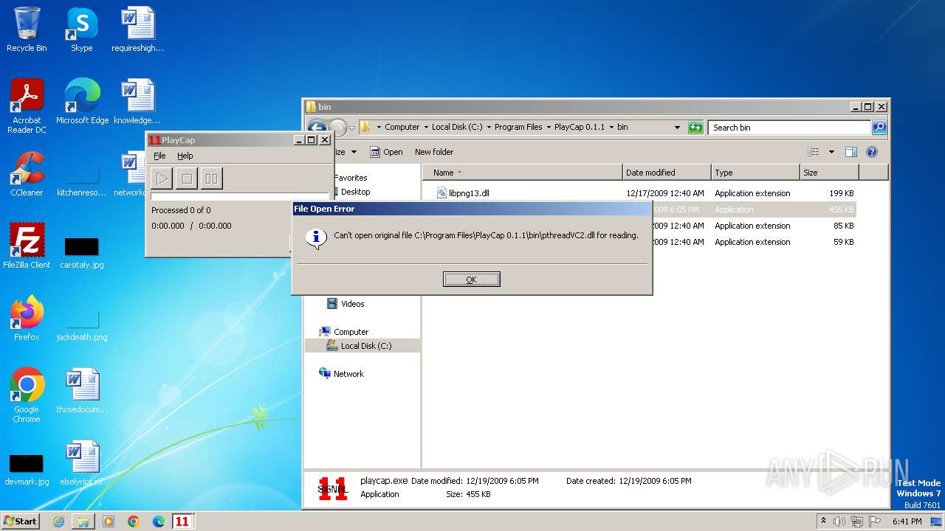
Task: Open the CCleaner desktop shortcut
Action: (27, 175)
